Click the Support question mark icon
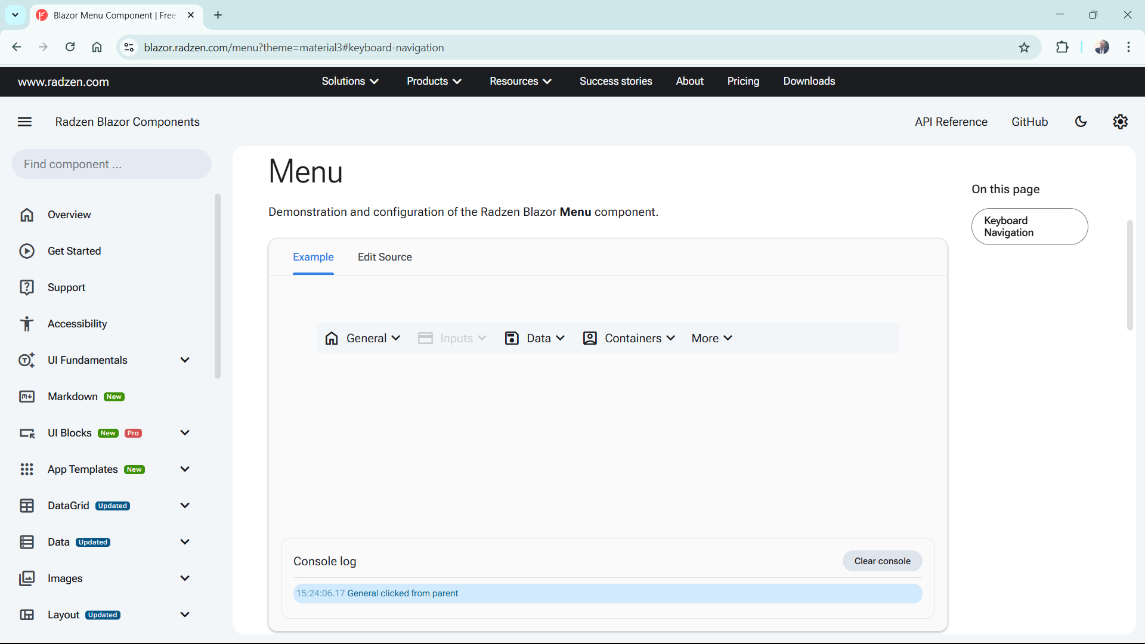 pyautogui.click(x=27, y=287)
